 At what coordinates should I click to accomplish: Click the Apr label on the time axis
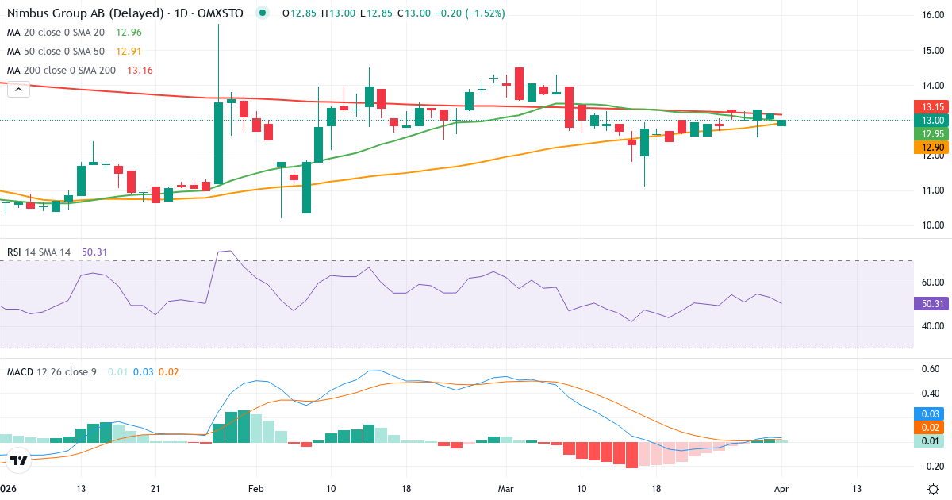pyautogui.click(x=782, y=489)
